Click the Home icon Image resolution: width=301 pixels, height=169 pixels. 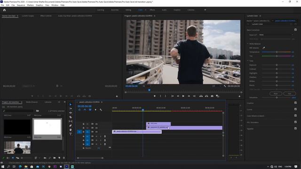[x=4, y=10]
